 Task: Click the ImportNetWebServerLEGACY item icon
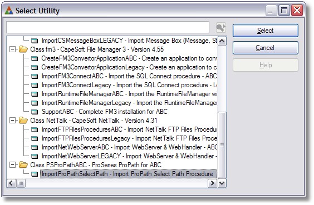coord(35,156)
